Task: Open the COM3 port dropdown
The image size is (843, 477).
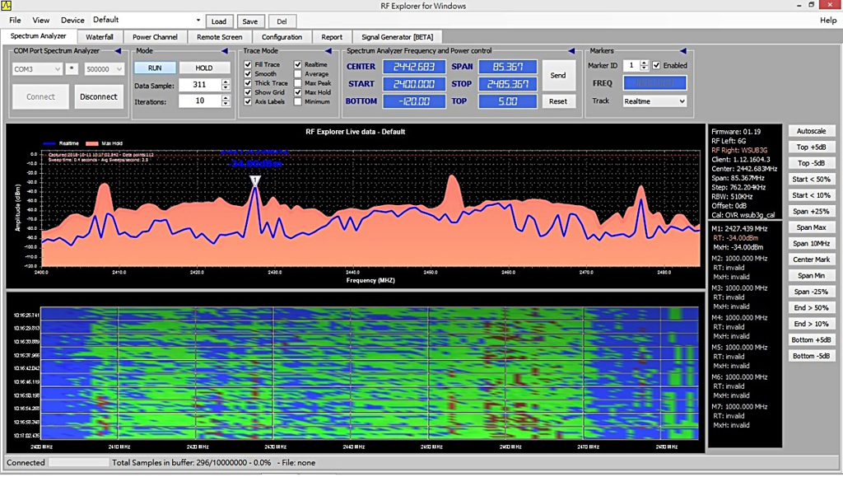Action: [x=36, y=69]
